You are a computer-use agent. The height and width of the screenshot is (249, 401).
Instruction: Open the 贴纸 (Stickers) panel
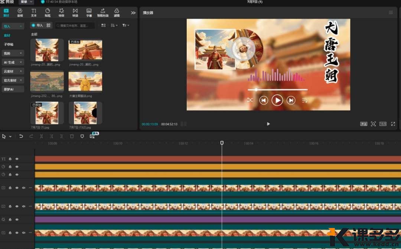pyautogui.click(x=48, y=13)
